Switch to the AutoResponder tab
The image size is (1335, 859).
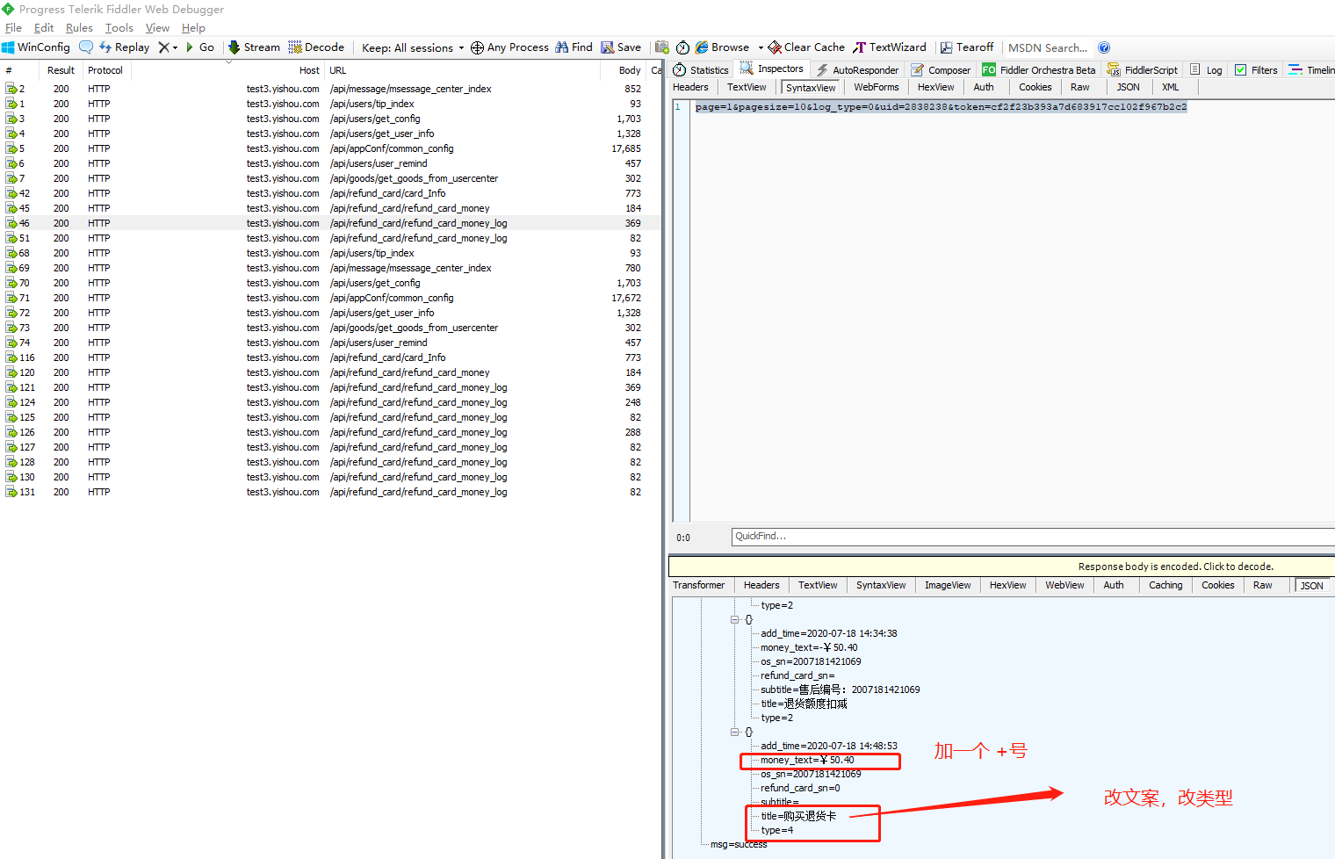click(857, 70)
